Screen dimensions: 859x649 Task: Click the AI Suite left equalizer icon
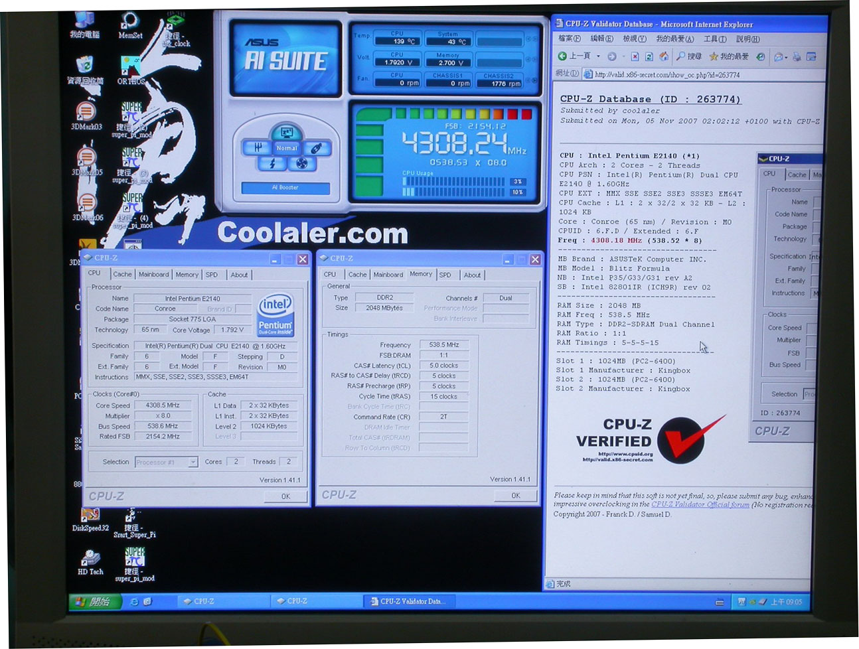point(257,147)
